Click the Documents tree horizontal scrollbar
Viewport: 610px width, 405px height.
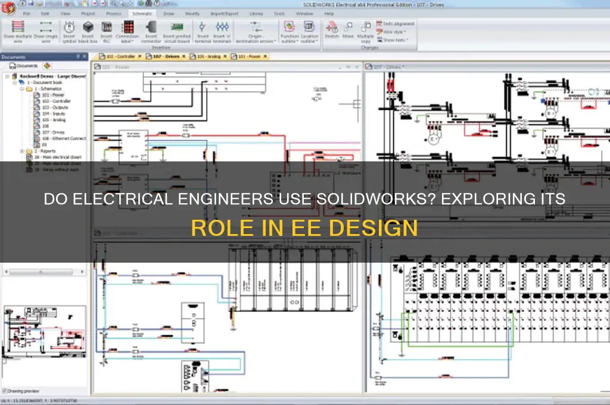point(44,272)
